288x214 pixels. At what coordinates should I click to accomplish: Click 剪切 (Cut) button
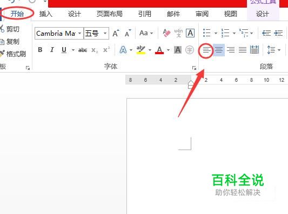point(10,29)
